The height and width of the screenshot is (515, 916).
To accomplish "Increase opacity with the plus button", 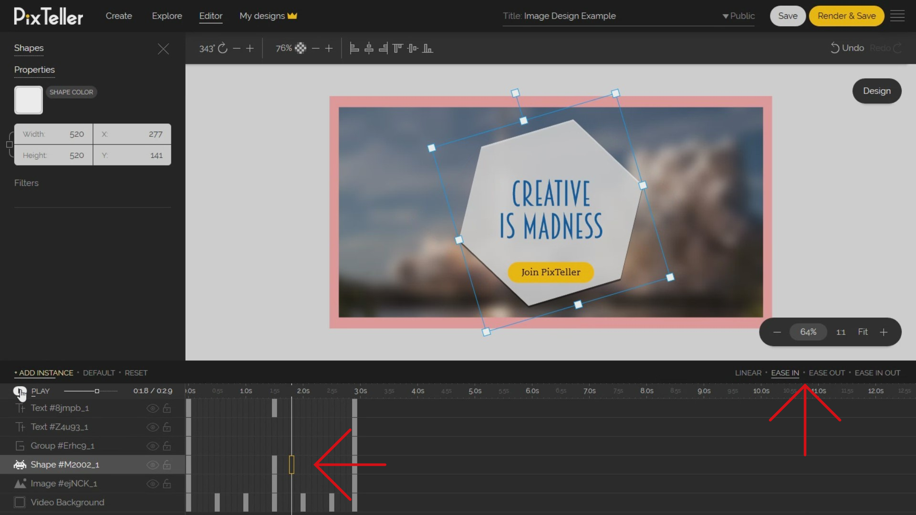I will (x=329, y=48).
